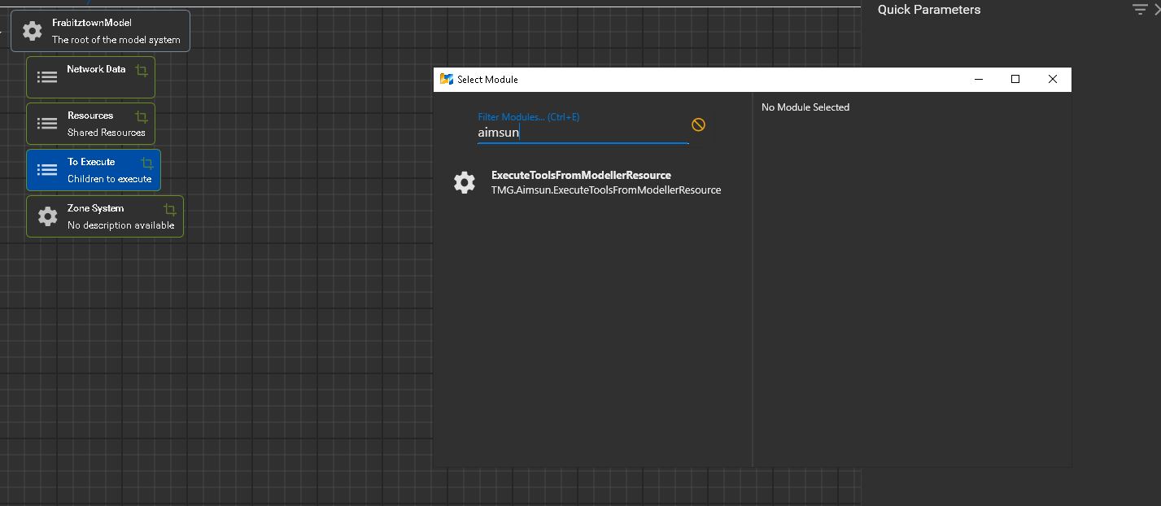This screenshot has height=506, width=1161.
Task: Minimize the Select Module window
Action: [x=979, y=79]
